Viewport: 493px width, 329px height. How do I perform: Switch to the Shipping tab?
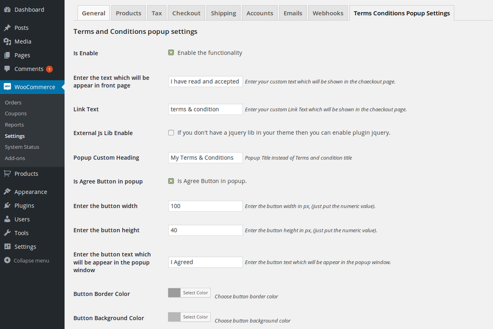pos(223,13)
